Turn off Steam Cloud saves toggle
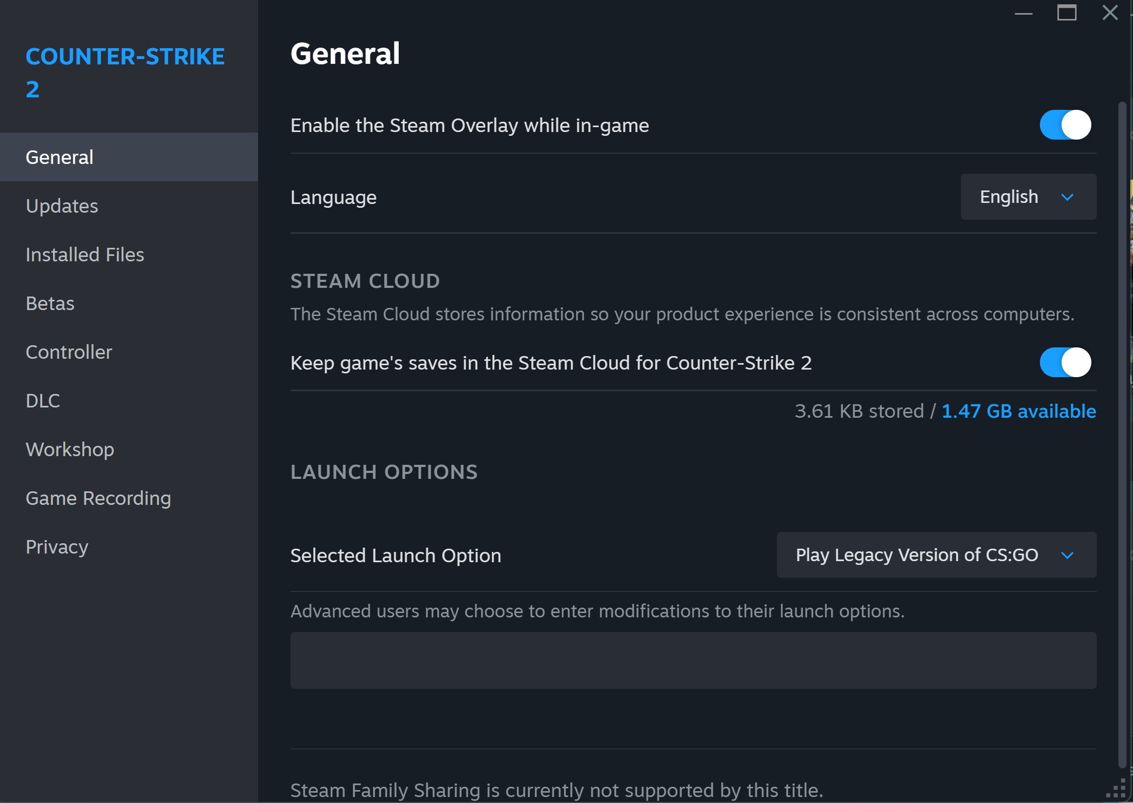Screen dimensions: 1133x803 (1065, 363)
